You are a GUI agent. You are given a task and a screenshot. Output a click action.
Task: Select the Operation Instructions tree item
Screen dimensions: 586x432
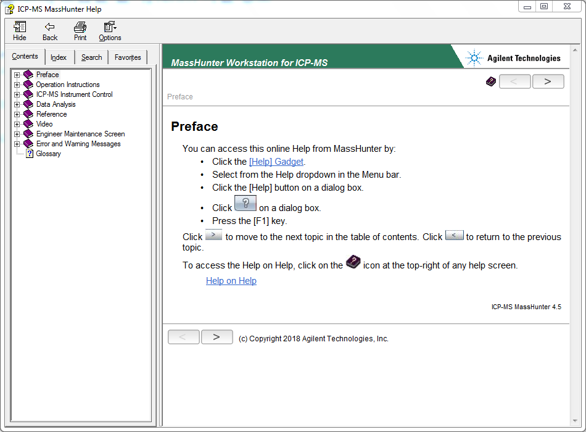[x=68, y=85]
